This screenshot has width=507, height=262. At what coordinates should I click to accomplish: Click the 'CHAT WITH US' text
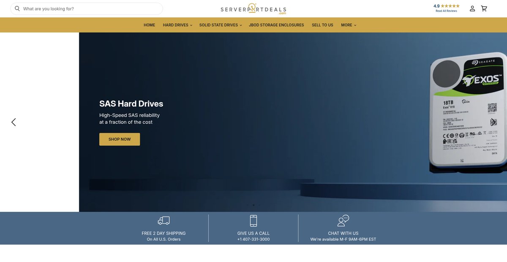click(x=343, y=233)
